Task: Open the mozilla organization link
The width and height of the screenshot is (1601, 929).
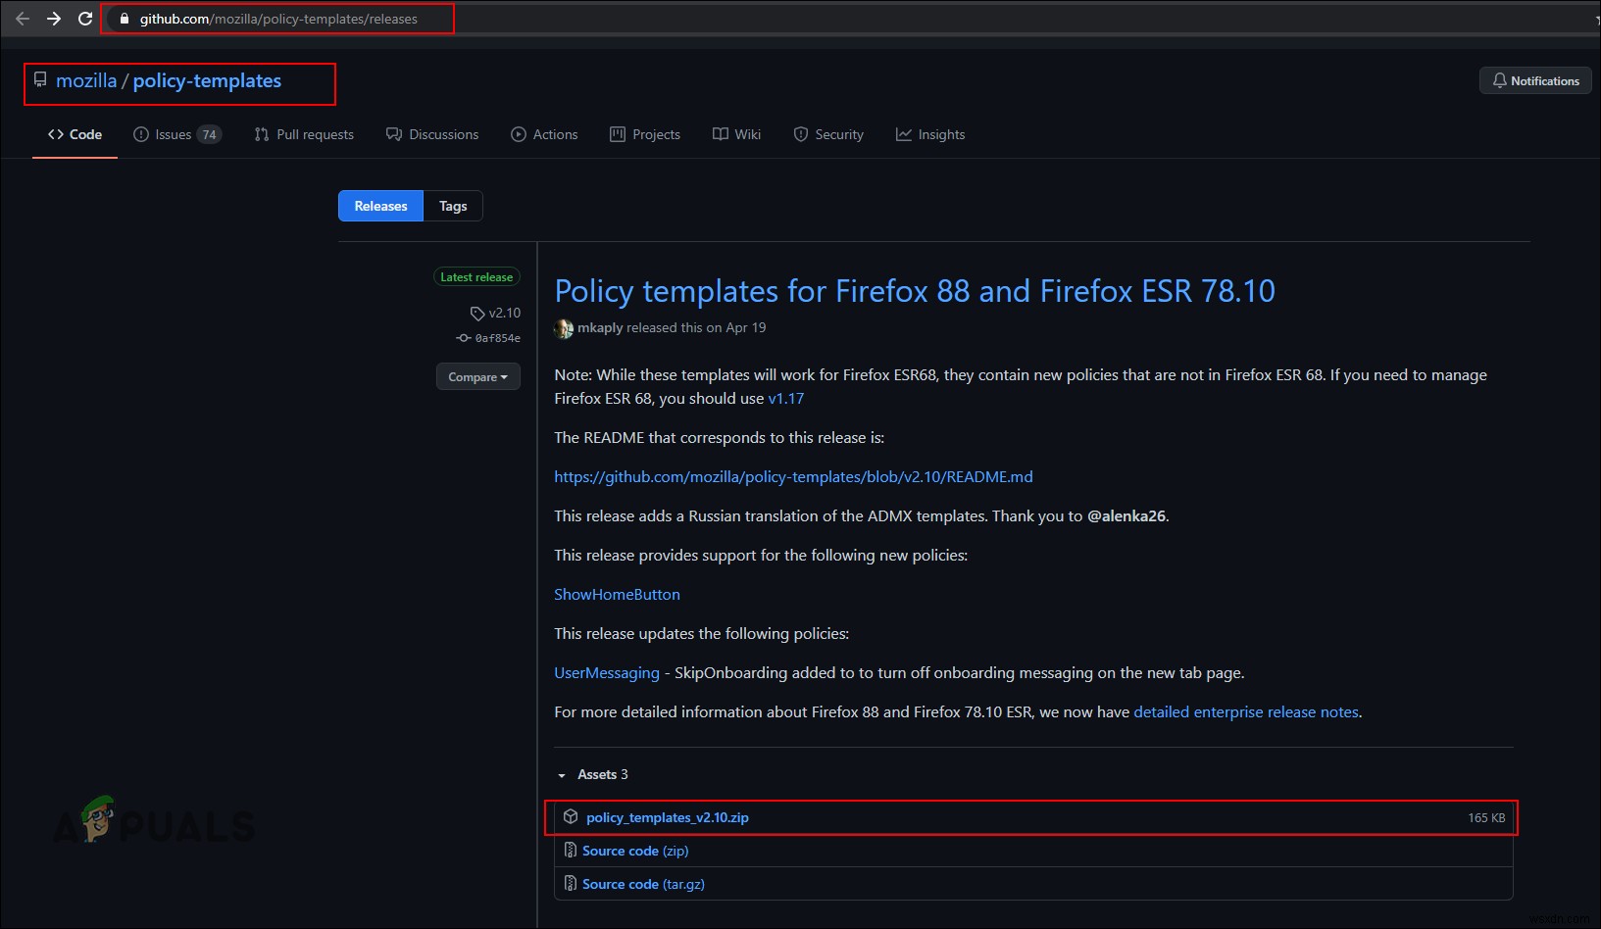Action: (x=86, y=80)
